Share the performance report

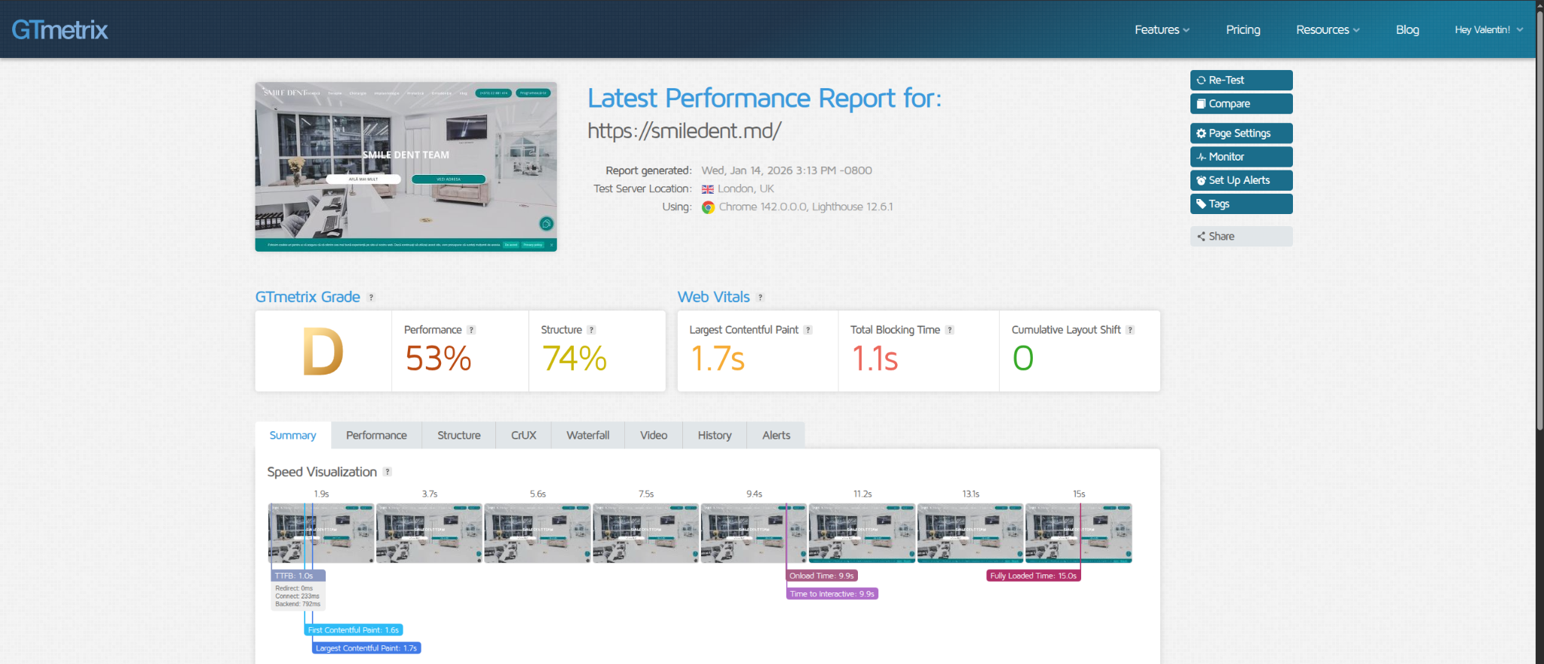pyautogui.click(x=1240, y=236)
